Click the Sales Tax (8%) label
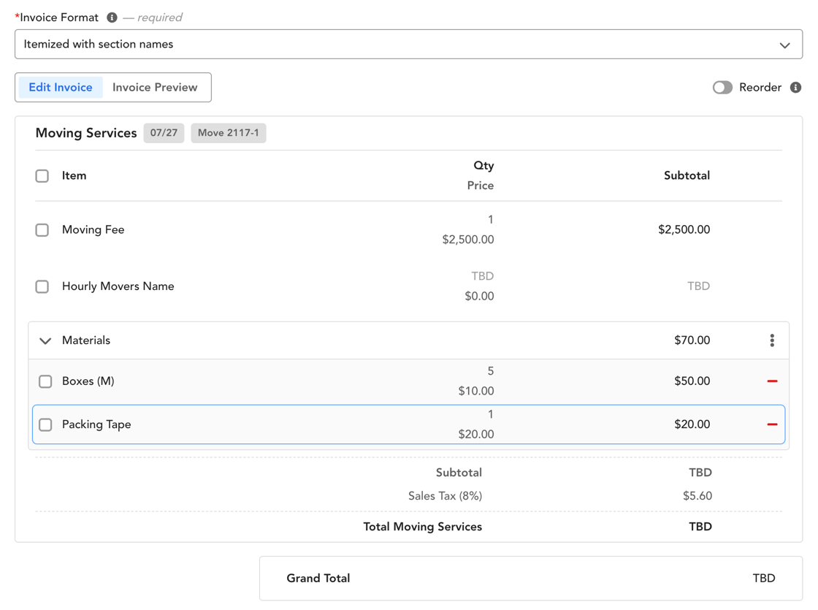Viewport: 818px width, 610px height. pos(445,496)
